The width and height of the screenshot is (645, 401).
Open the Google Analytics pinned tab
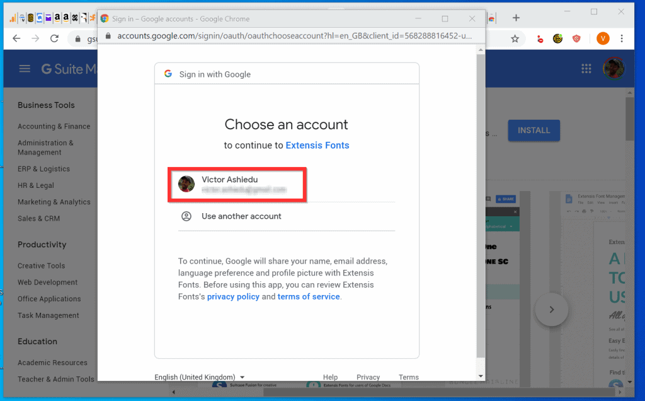13,18
